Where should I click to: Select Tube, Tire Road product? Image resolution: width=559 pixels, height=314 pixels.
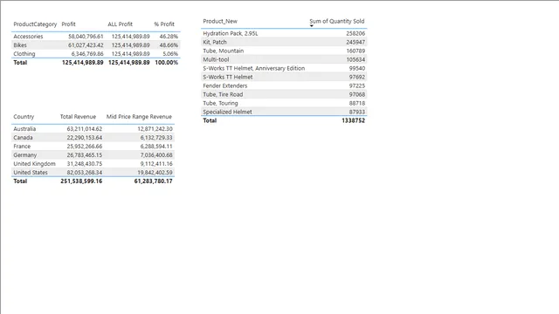click(223, 94)
